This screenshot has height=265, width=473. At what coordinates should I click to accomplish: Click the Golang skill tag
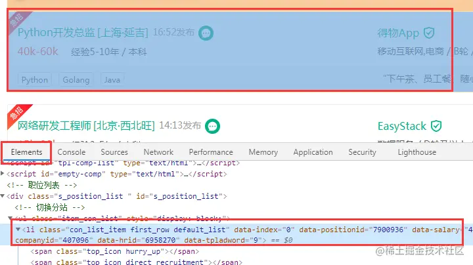pyautogui.click(x=76, y=80)
